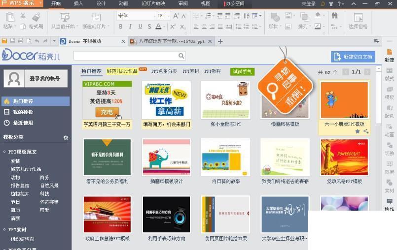The width and height of the screenshot is (397, 250).
Task: Click the green 试试手气 button
Action: click(x=242, y=71)
